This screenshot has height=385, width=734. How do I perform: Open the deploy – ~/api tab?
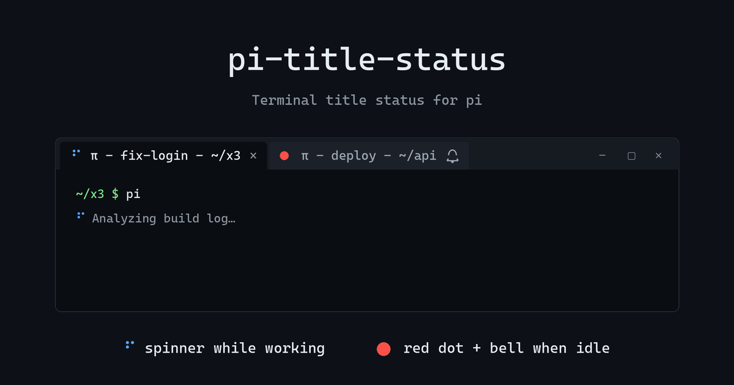(x=369, y=155)
